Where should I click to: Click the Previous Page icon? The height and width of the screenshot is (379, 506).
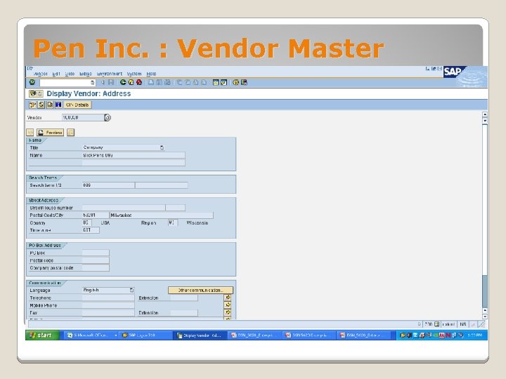click(x=187, y=82)
